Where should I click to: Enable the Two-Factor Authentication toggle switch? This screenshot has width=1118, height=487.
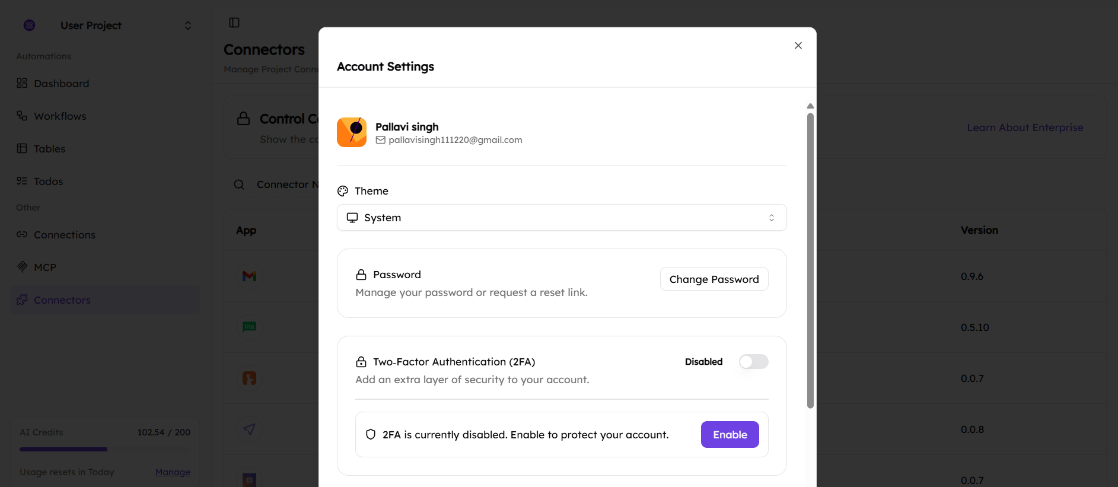[753, 362]
